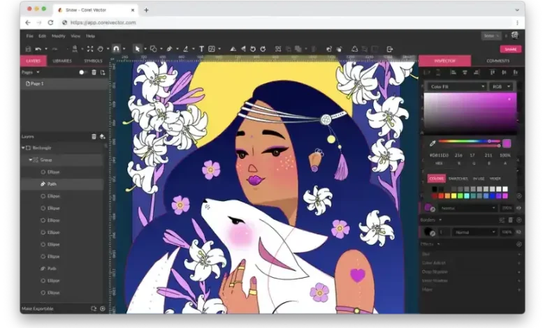Adjust the rainbow hue slider

click(470, 141)
